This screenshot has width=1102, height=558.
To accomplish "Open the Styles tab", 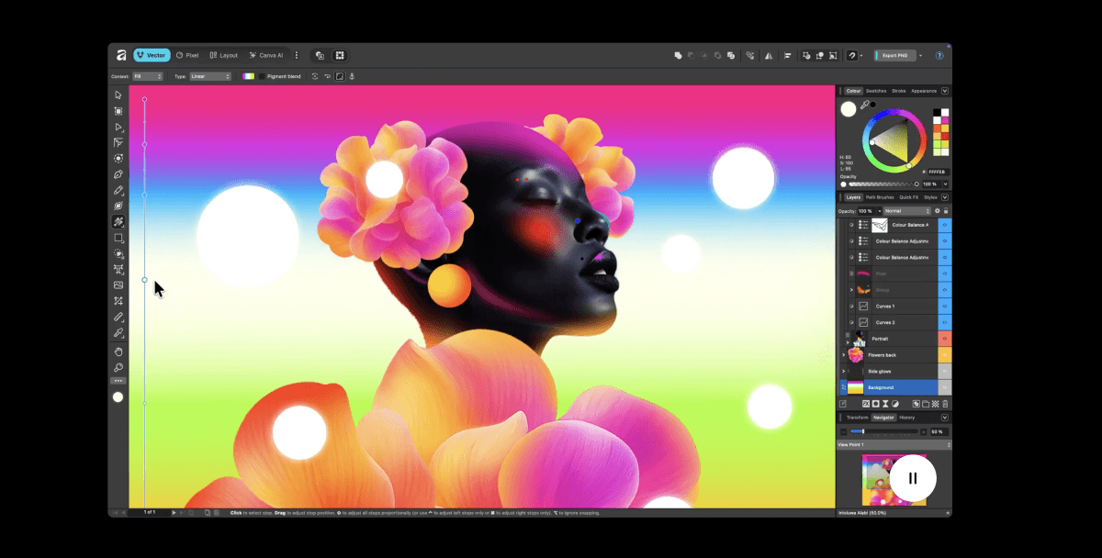I will pyautogui.click(x=930, y=197).
